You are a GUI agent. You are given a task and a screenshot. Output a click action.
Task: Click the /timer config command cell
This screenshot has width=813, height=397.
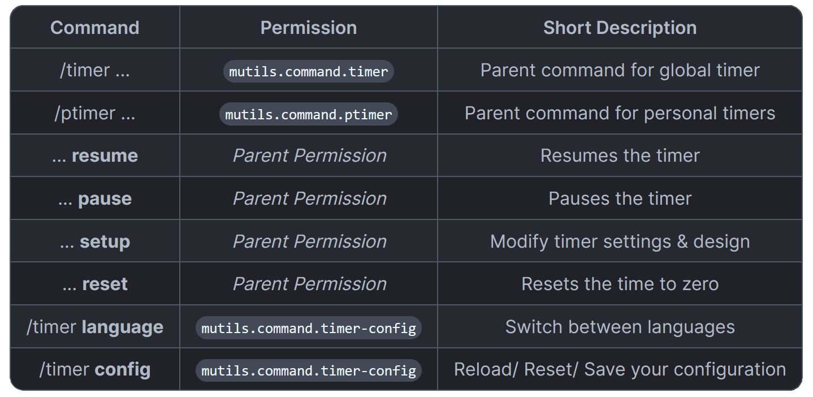tap(95, 369)
